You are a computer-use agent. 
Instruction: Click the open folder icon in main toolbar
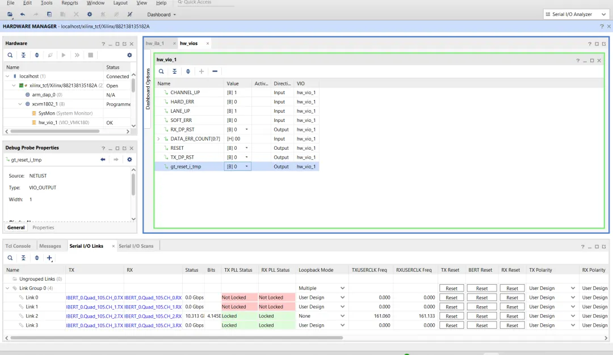(10, 14)
